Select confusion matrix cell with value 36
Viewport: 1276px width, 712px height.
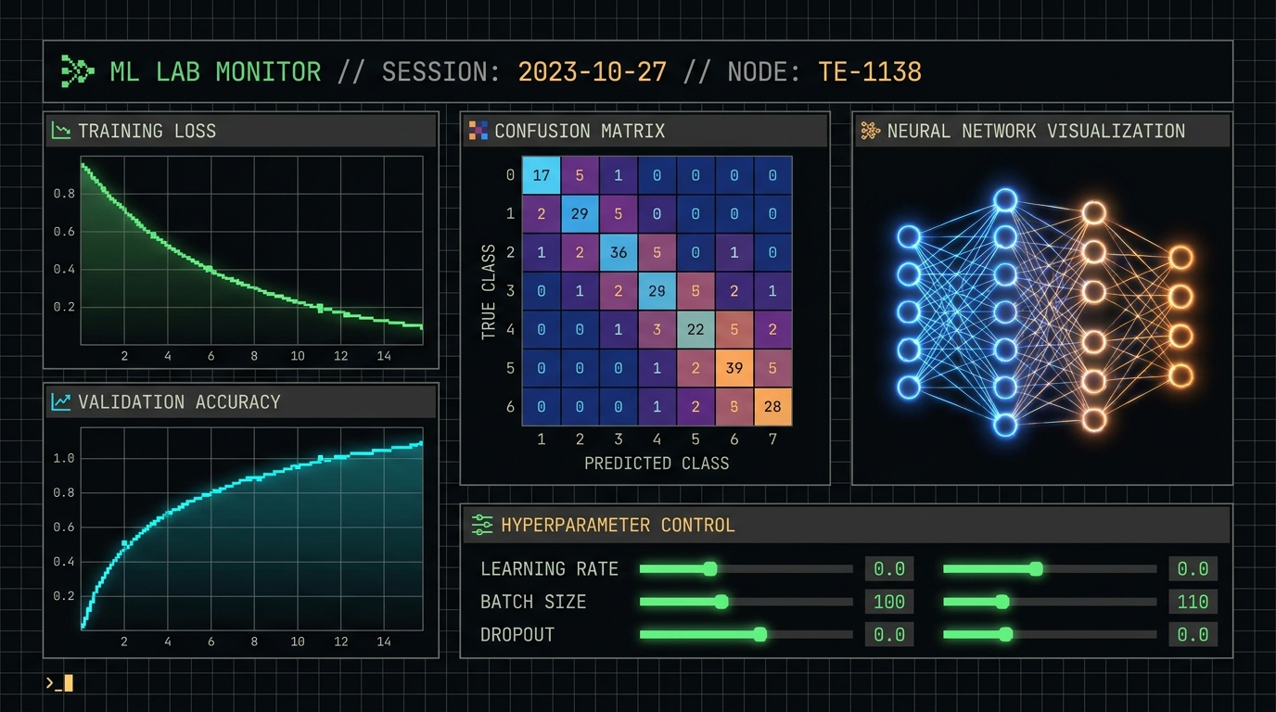(619, 252)
